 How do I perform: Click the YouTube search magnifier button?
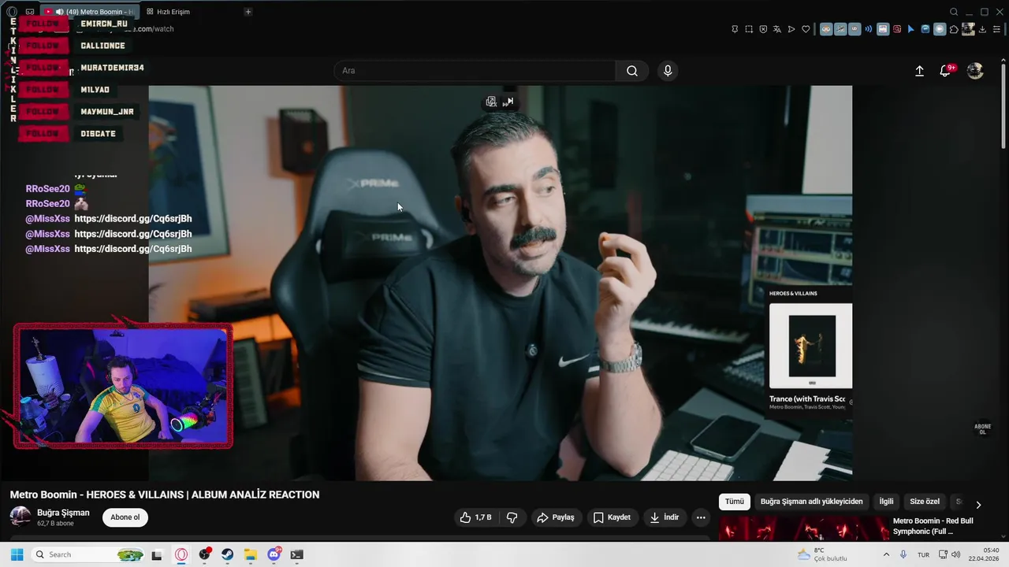tap(632, 71)
